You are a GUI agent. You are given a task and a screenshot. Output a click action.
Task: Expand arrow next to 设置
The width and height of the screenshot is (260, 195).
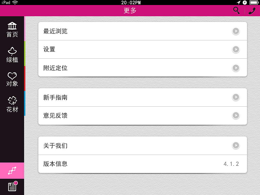pos(236,49)
